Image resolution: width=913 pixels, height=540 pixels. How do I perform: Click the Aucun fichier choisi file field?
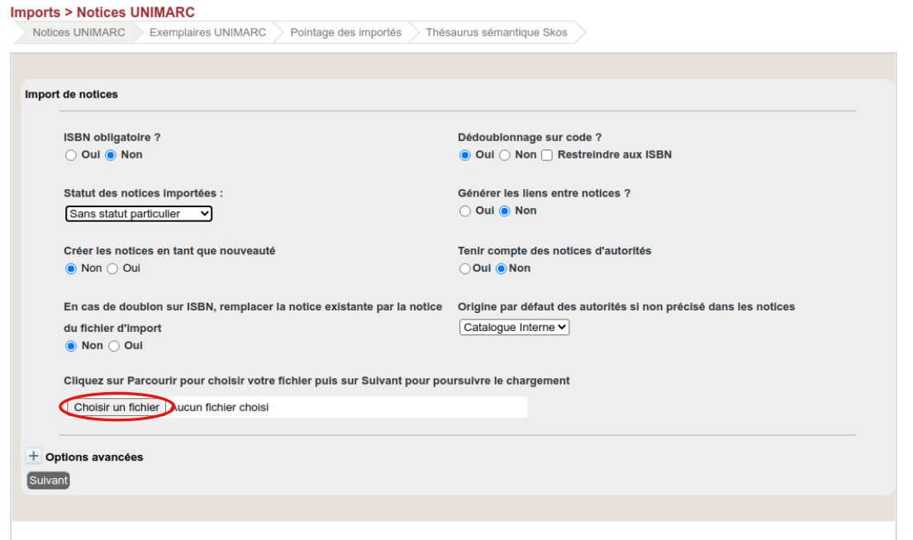coord(347,407)
